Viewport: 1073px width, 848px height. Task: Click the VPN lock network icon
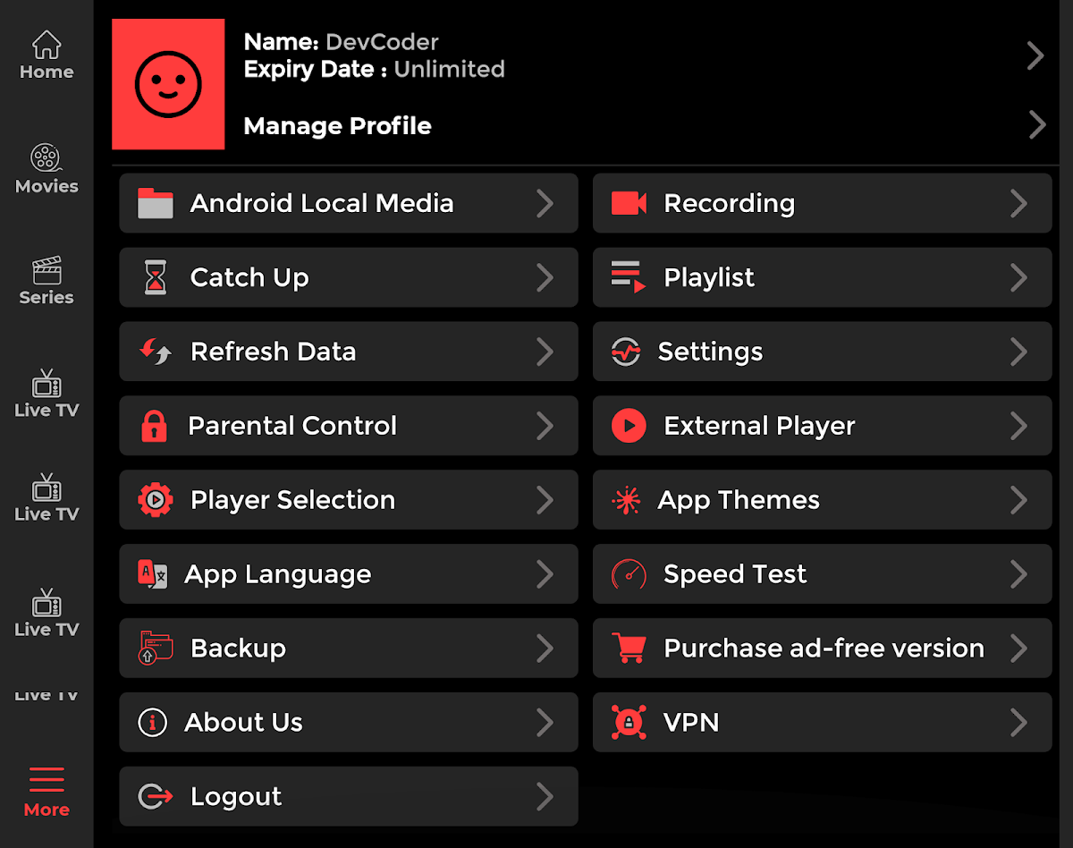click(629, 722)
